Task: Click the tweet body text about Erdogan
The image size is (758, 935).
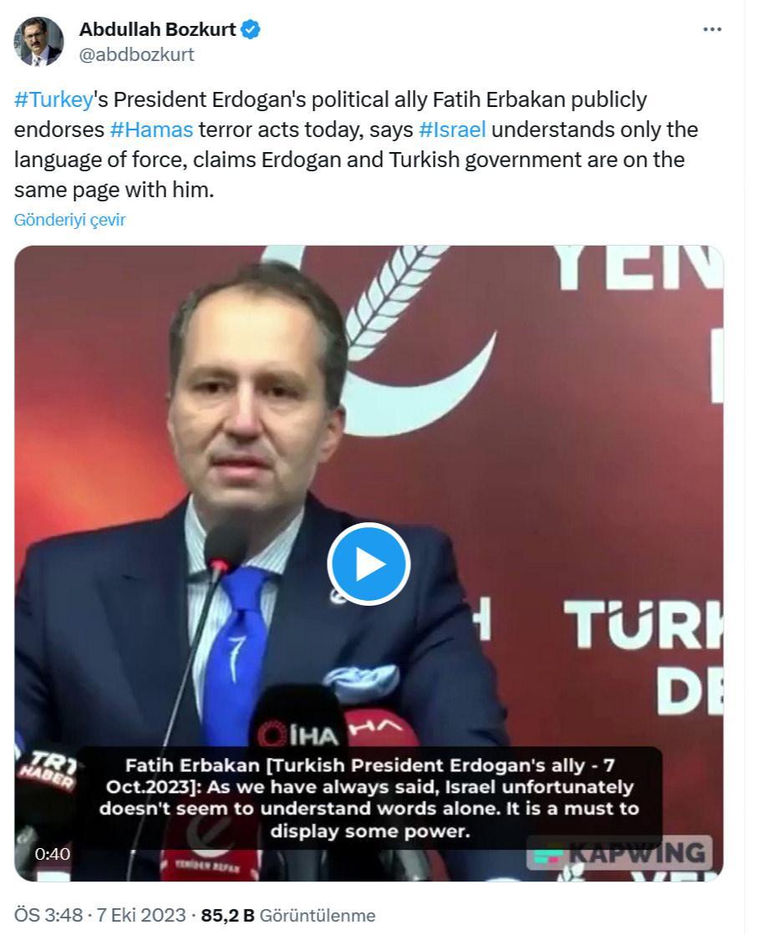Action: pos(356,145)
